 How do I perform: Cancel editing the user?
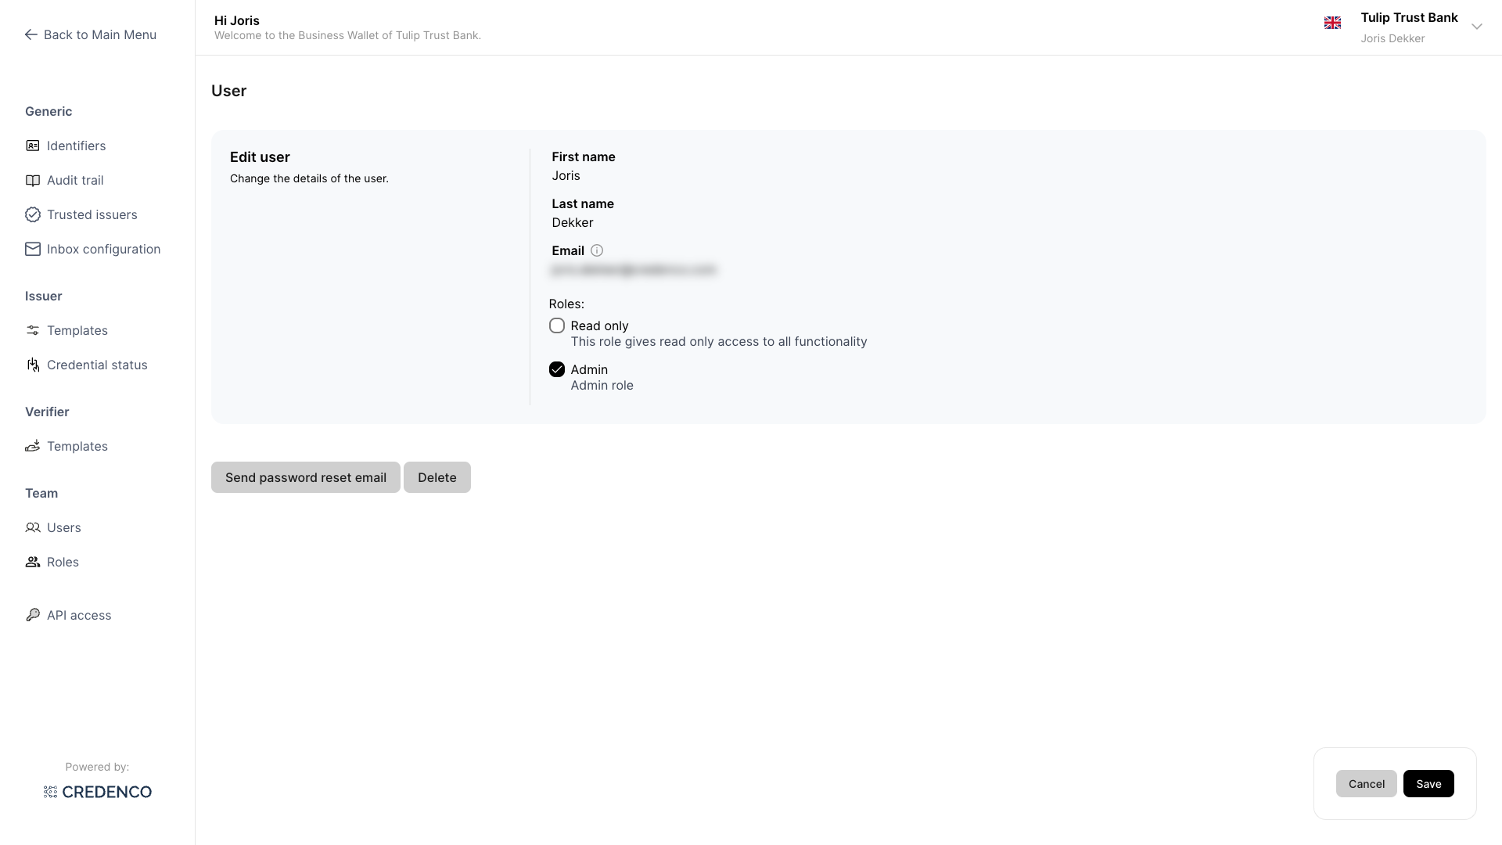click(x=1366, y=784)
